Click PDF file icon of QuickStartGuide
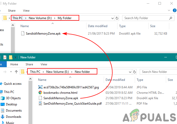The width and height of the screenshot is (177, 124). pos(40,103)
